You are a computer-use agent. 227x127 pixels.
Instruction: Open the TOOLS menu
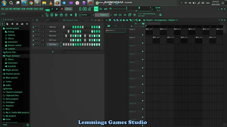pyautogui.click(x=36, y=9)
